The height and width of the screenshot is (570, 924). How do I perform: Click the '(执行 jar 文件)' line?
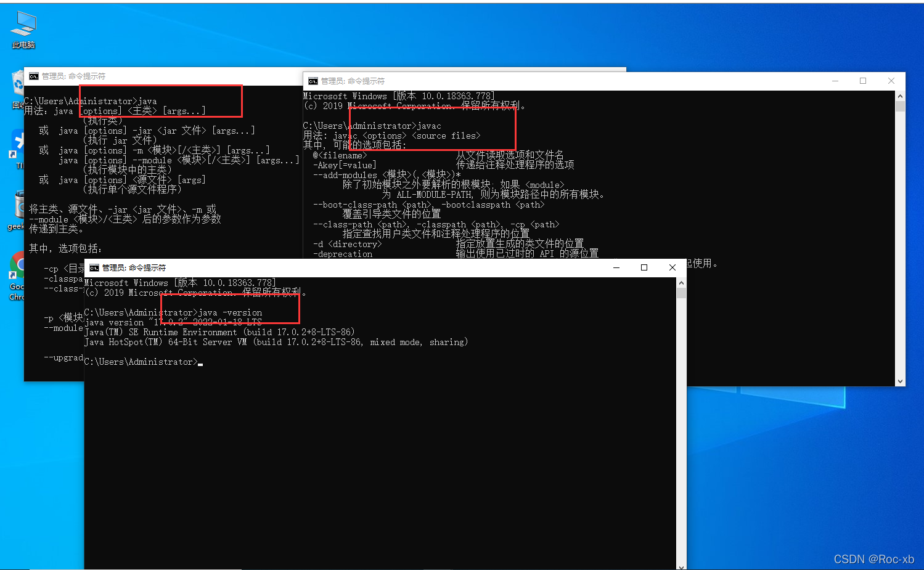(x=120, y=140)
